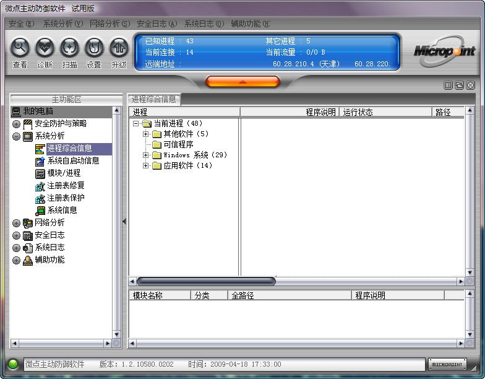The width and height of the screenshot is (485, 379).
Task: Open the 系统日志 (O) menu
Action: [x=204, y=24]
